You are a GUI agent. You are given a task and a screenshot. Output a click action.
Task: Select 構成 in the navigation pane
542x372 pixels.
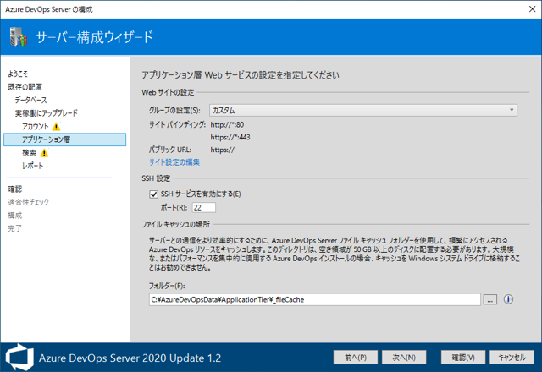coord(15,216)
